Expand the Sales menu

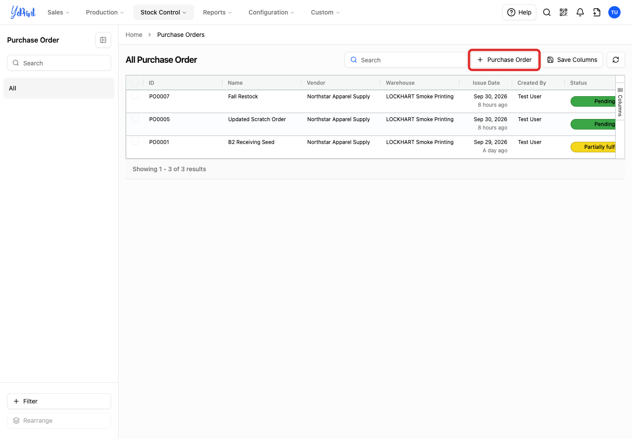(x=58, y=12)
